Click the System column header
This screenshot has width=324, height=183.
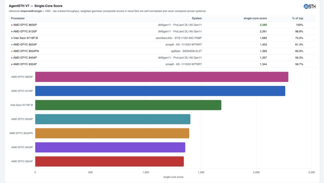pos(197,18)
